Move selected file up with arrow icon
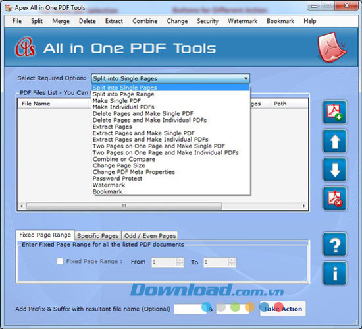 pyautogui.click(x=334, y=141)
